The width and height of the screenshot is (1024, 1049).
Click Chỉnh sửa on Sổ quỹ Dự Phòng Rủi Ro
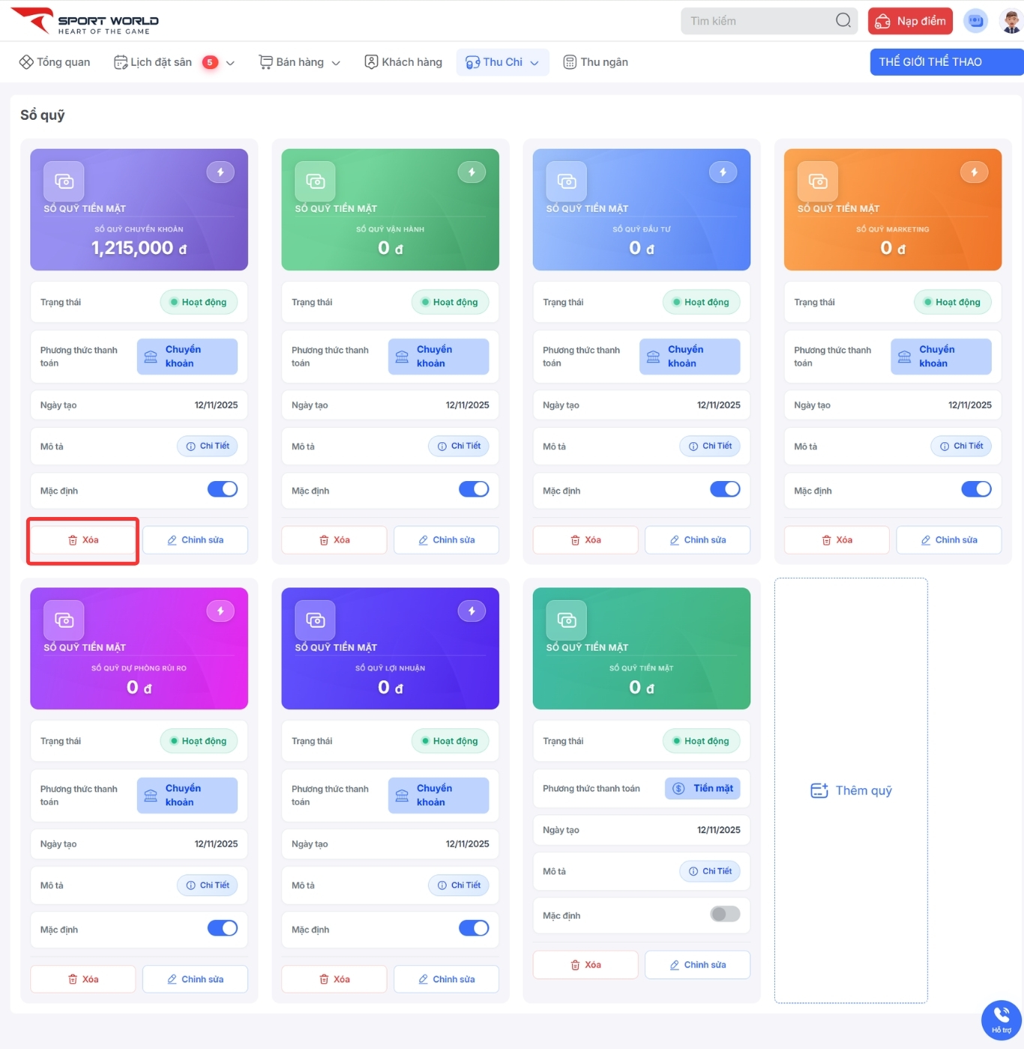(x=195, y=979)
